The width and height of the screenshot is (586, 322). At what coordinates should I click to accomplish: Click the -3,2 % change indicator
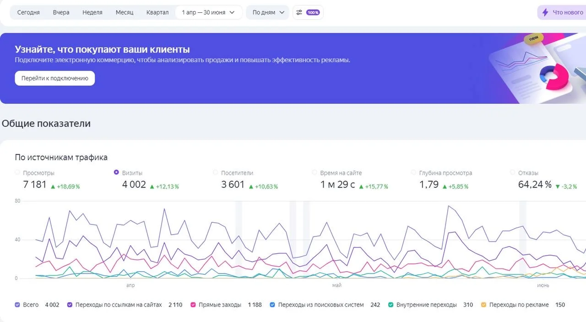[566, 187]
